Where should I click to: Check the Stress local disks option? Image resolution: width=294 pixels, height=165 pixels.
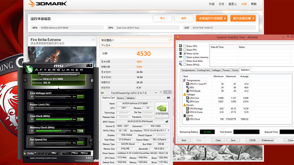(185, 61)
